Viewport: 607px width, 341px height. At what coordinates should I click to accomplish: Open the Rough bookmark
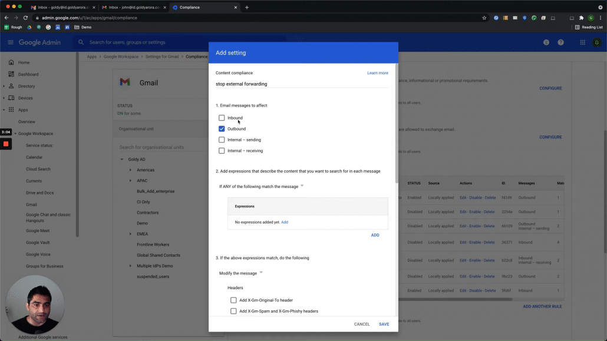(13, 27)
